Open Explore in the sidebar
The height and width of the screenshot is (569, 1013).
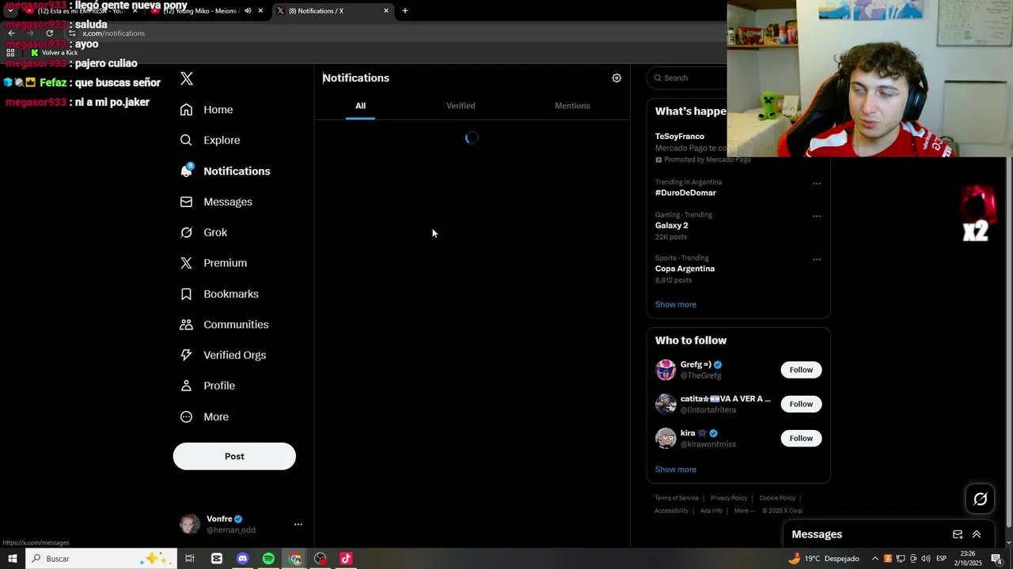(x=210, y=140)
